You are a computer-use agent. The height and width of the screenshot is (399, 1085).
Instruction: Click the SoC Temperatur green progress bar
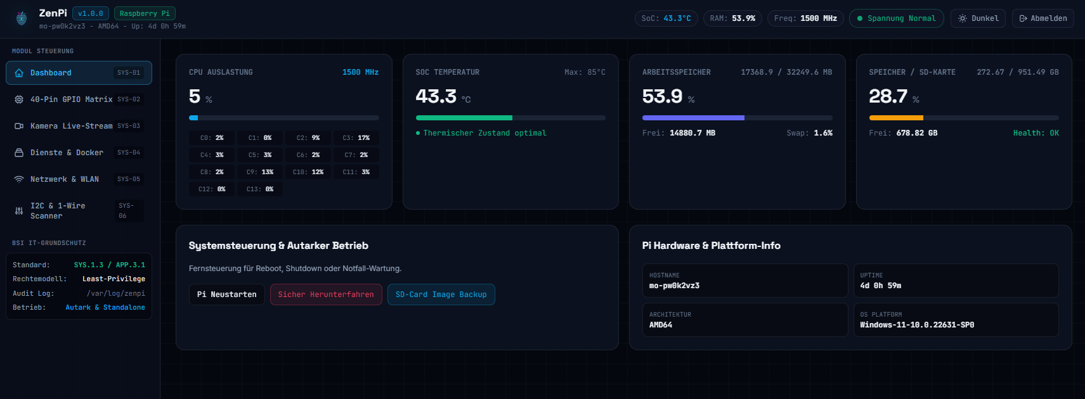[x=510, y=118]
